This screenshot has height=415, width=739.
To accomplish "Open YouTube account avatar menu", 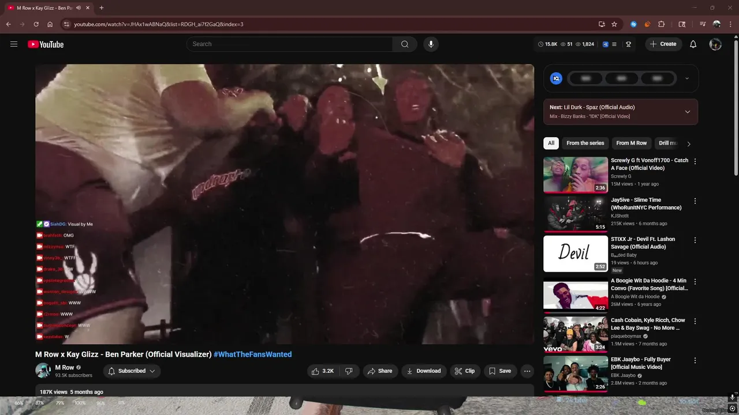I will pos(715,44).
